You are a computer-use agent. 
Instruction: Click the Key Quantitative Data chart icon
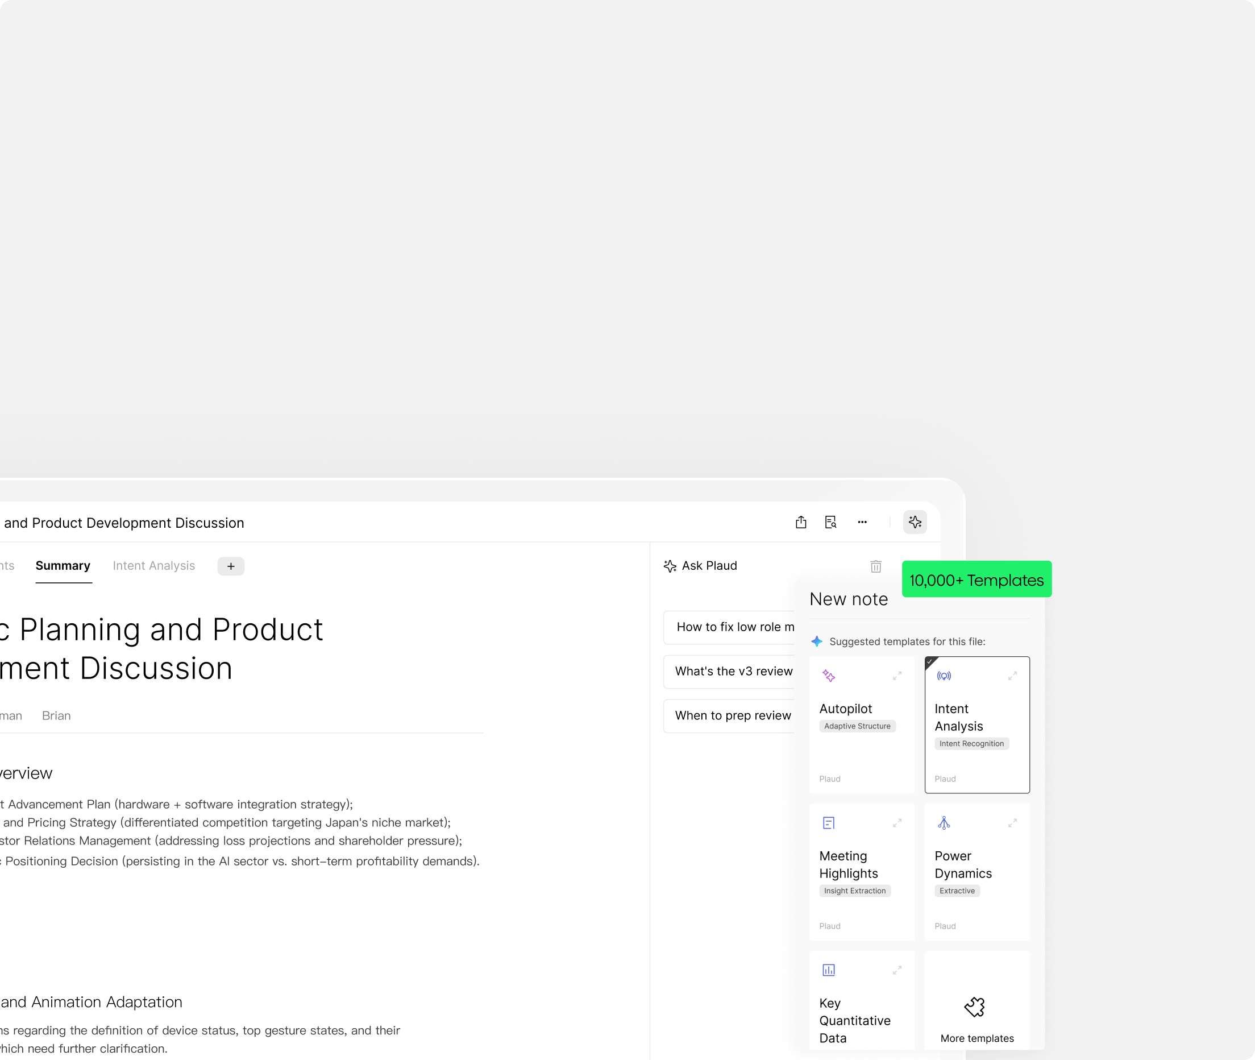click(x=829, y=970)
